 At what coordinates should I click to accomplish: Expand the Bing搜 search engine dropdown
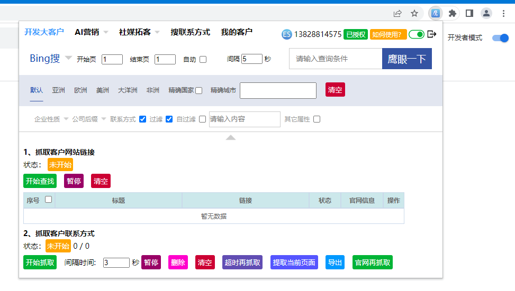coord(68,58)
